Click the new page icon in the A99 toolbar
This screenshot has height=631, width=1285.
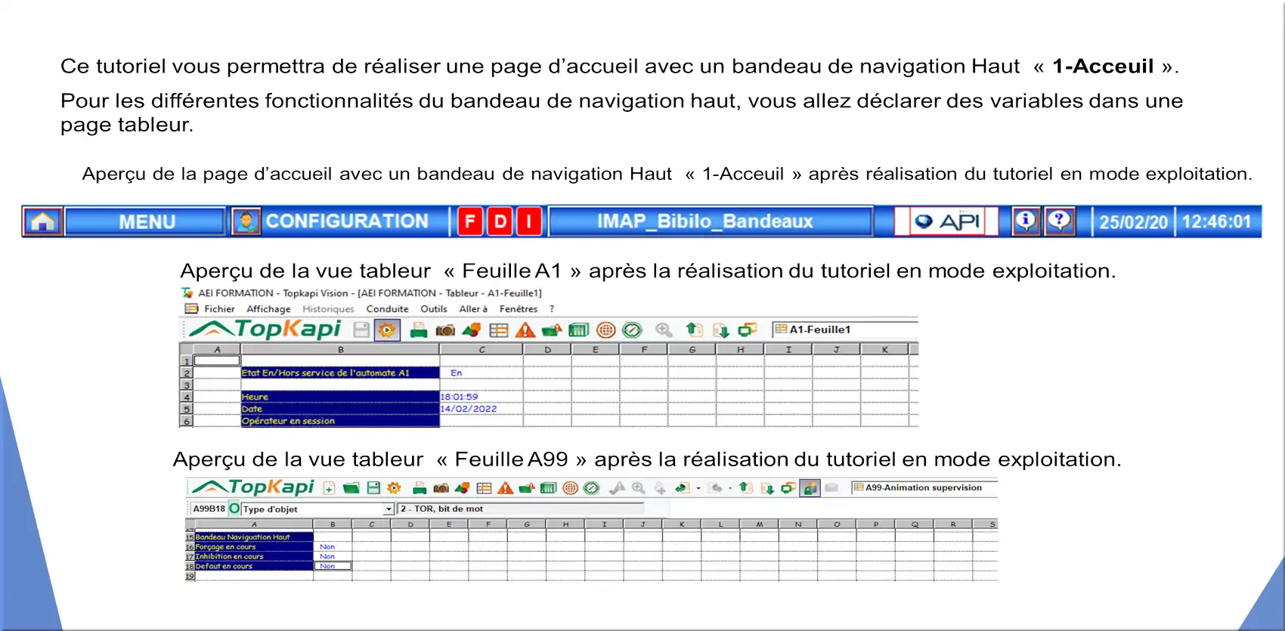coord(330,488)
